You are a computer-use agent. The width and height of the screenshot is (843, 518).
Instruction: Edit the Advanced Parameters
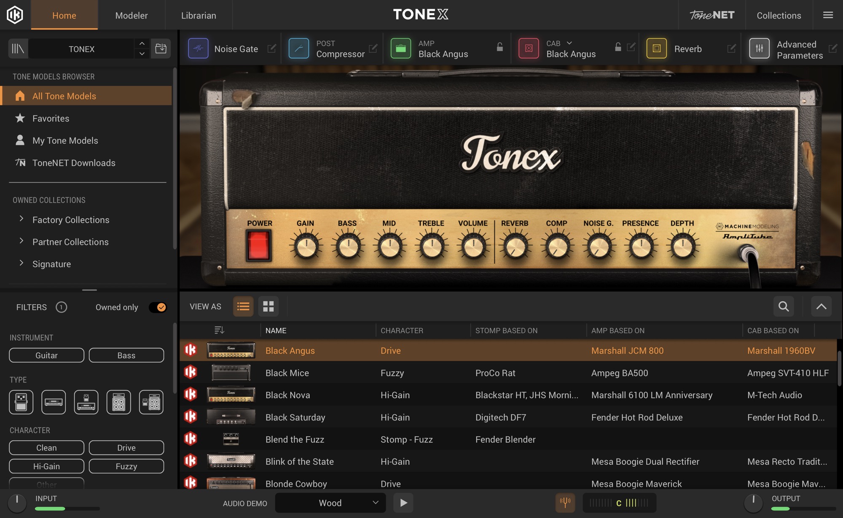(833, 49)
